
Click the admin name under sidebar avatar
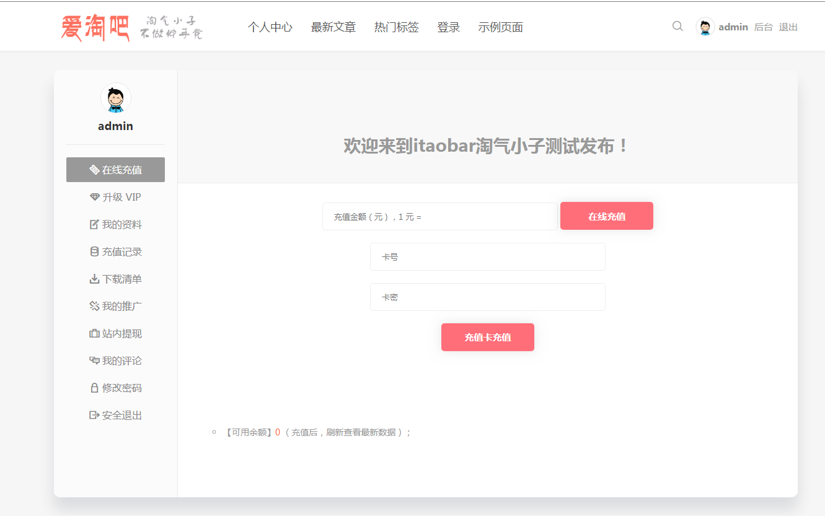click(115, 126)
